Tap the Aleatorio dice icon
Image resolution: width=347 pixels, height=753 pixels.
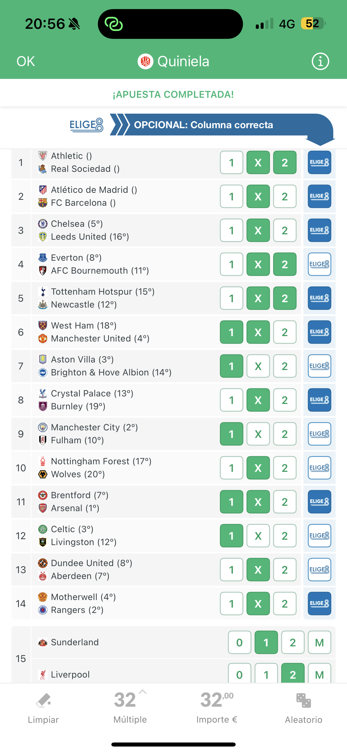coord(303,701)
